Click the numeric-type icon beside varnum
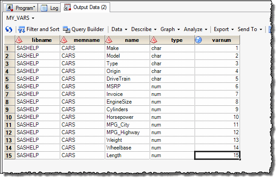 pyautogui.click(x=199, y=40)
